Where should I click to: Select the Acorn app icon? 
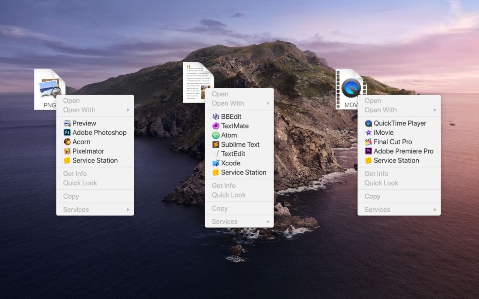tap(67, 142)
